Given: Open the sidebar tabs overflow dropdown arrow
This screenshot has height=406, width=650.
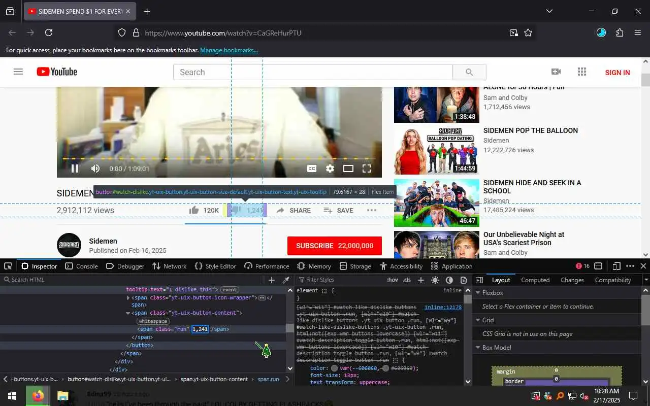Looking at the screenshot, I should pos(646,280).
